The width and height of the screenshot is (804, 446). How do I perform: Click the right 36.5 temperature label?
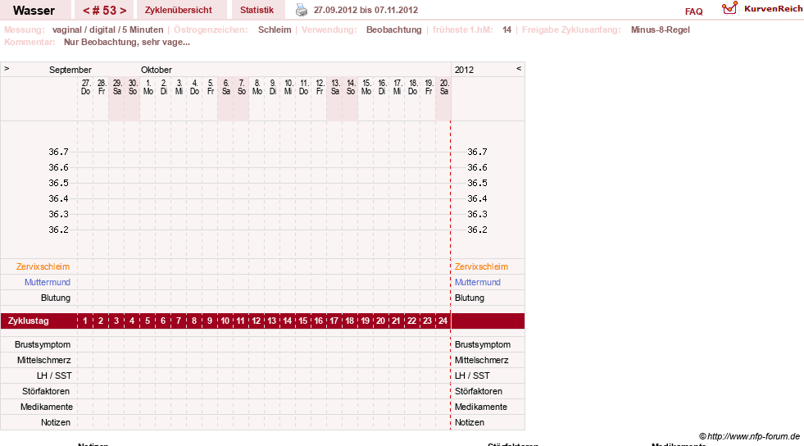tap(477, 183)
